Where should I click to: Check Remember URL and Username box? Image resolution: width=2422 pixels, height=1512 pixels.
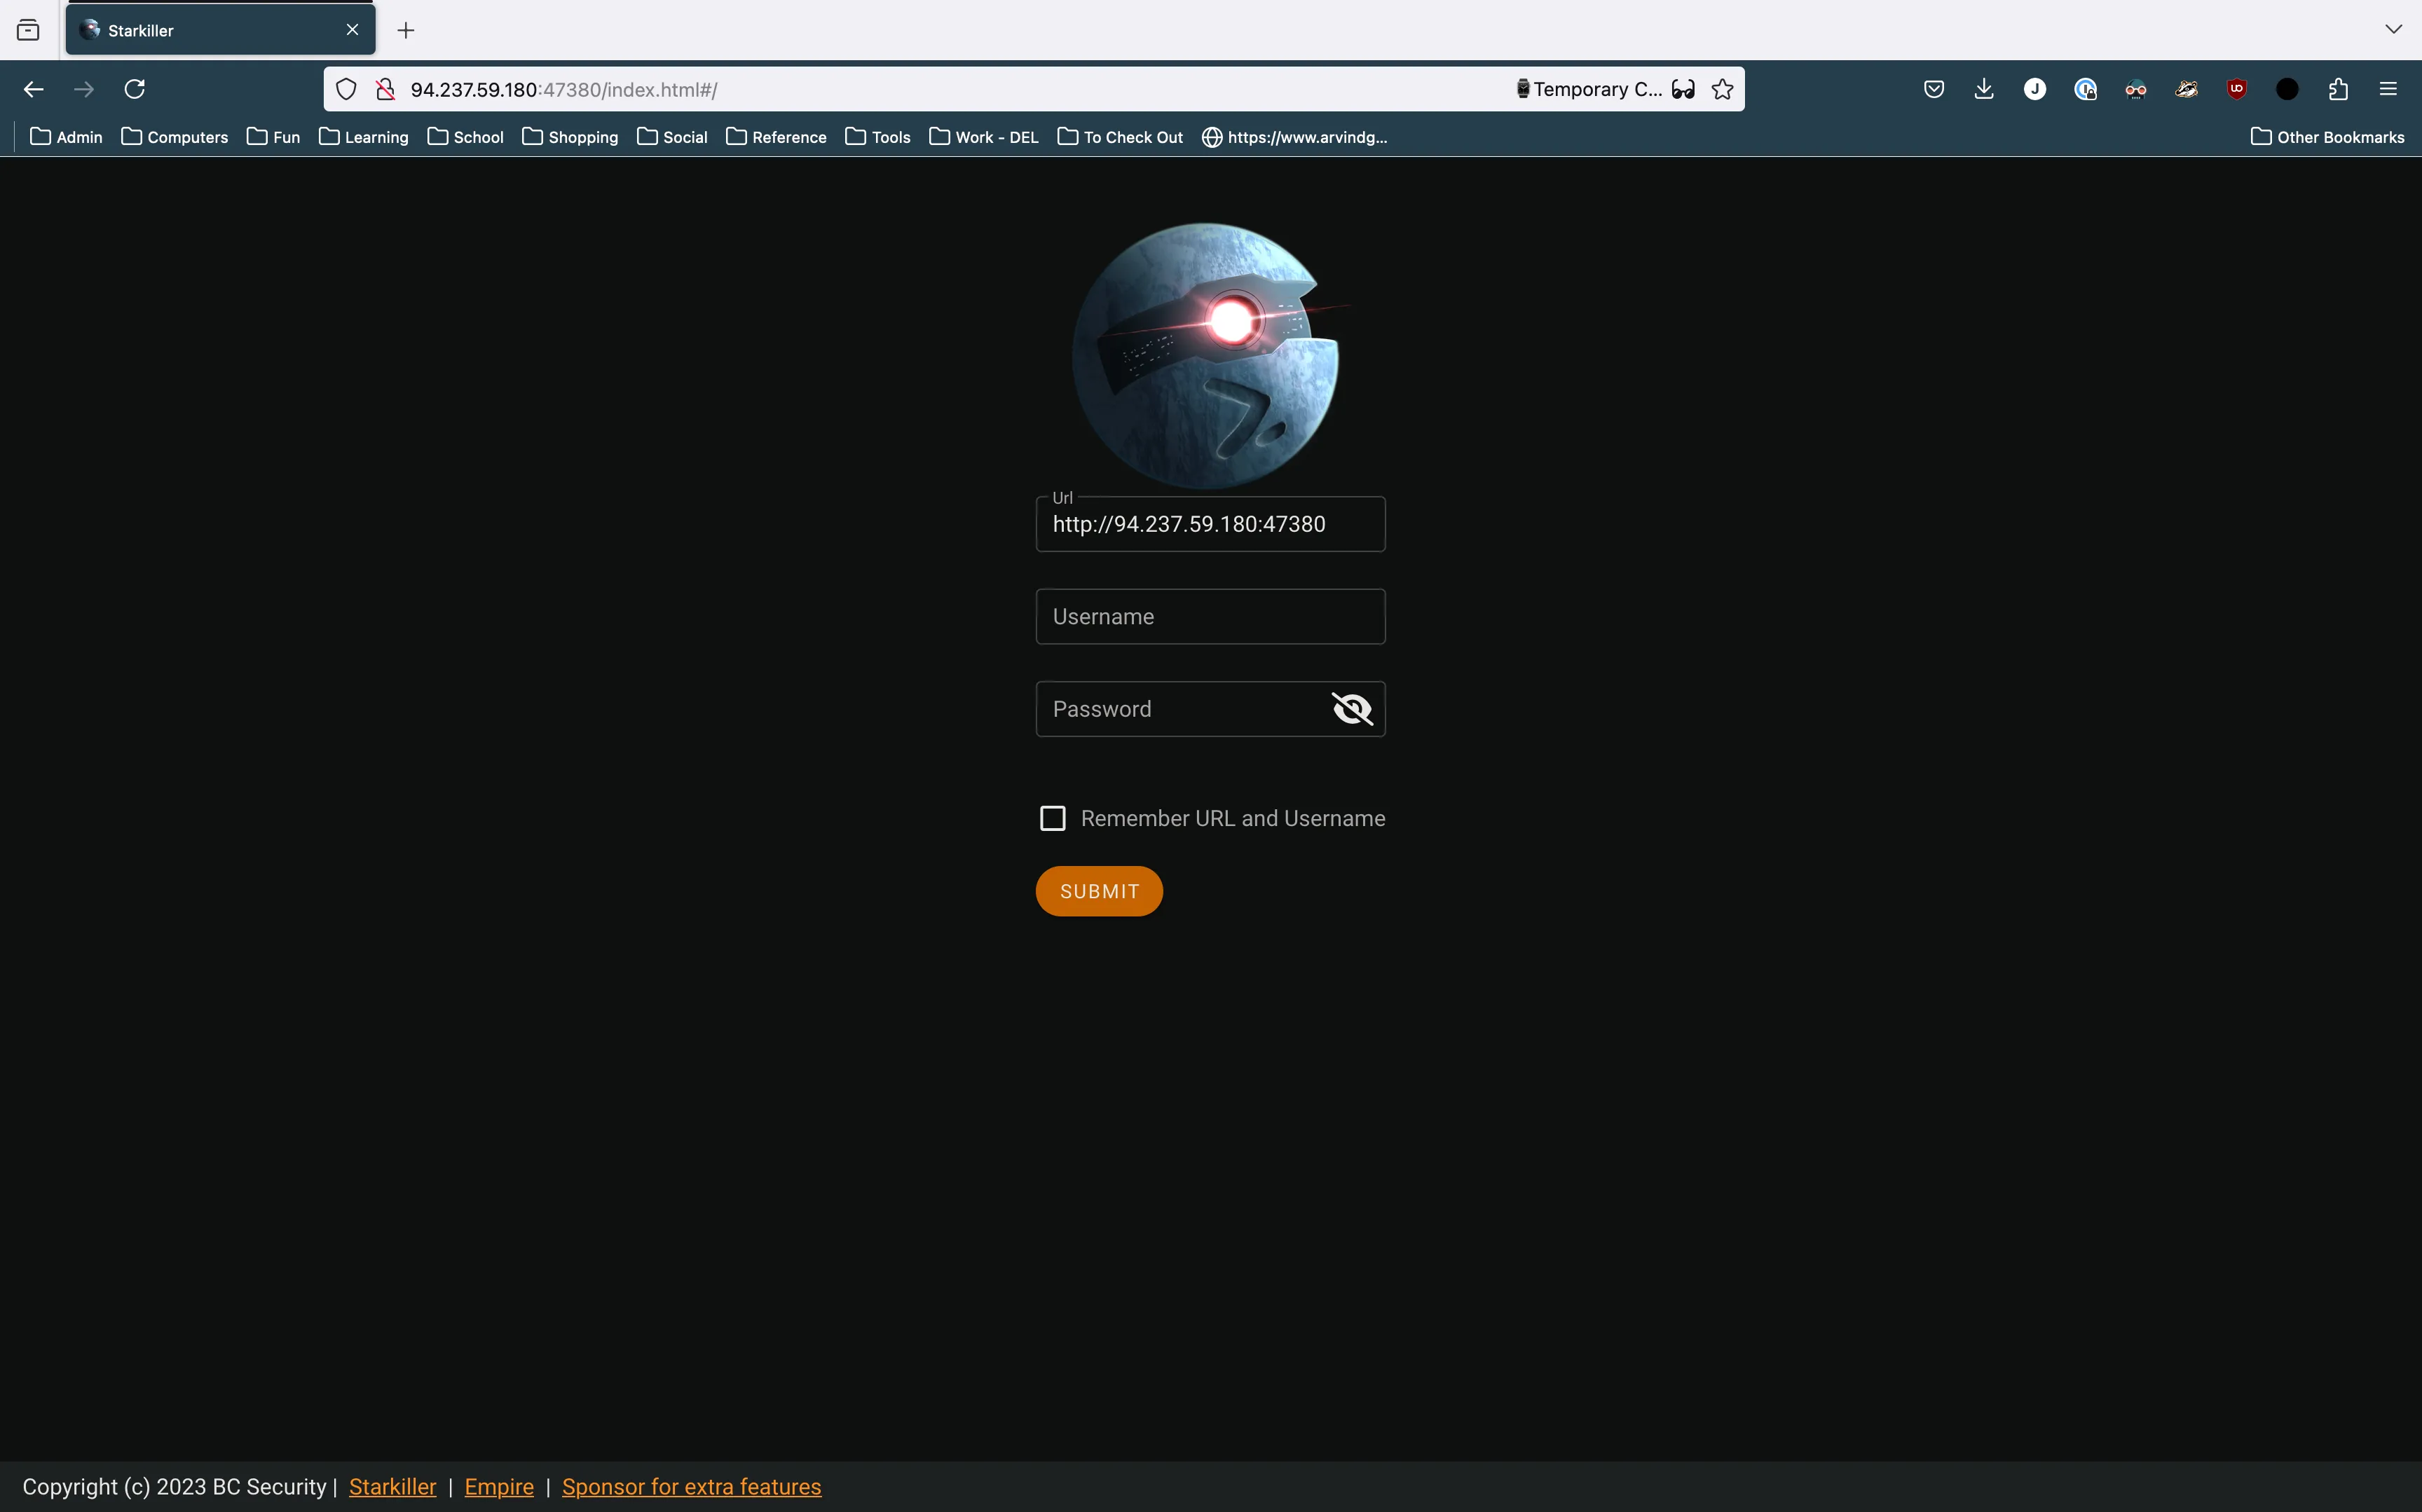(1053, 818)
